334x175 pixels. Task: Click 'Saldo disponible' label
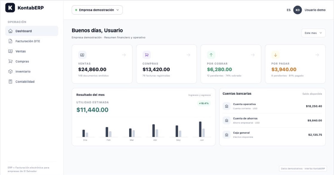(312, 94)
